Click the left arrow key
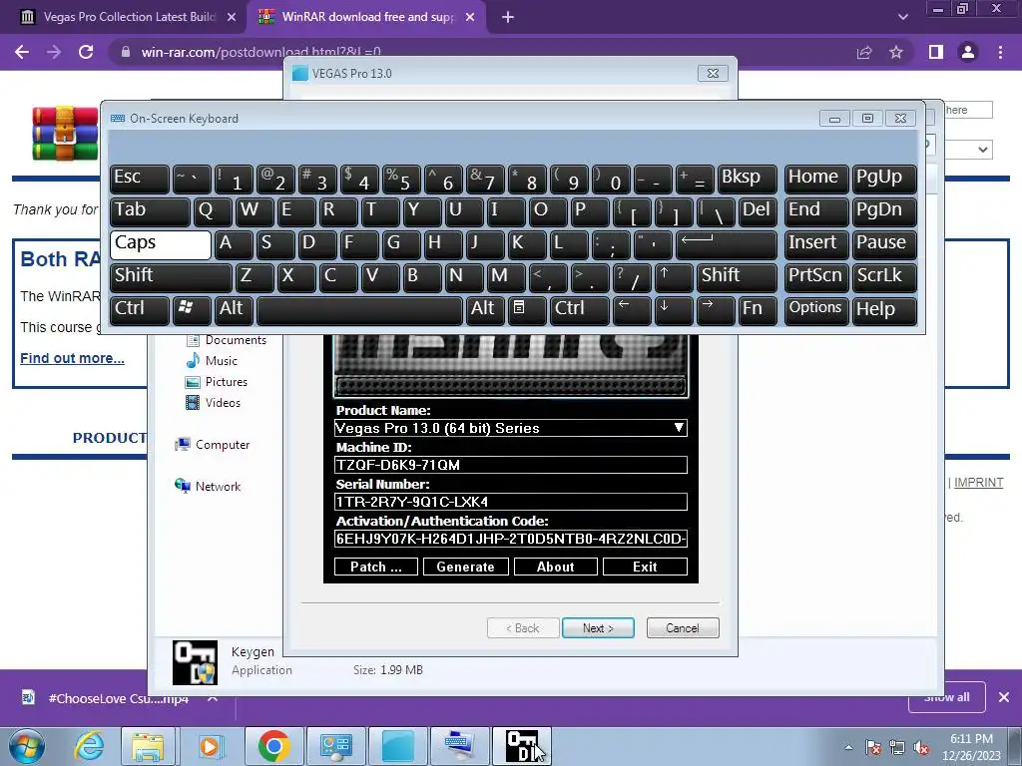 632,311
